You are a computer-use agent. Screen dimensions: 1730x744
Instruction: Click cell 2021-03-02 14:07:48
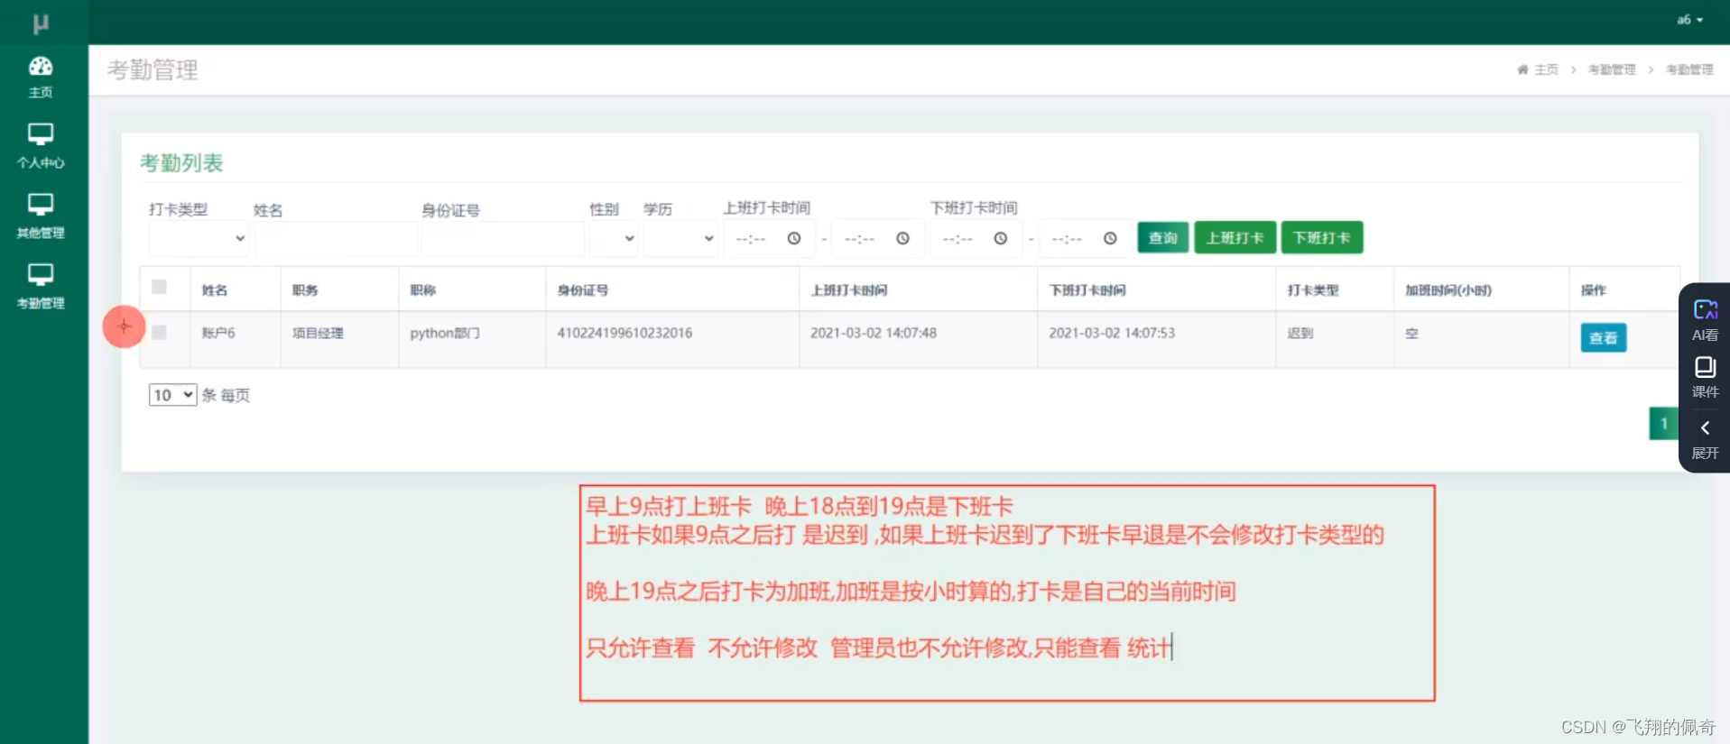point(874,333)
